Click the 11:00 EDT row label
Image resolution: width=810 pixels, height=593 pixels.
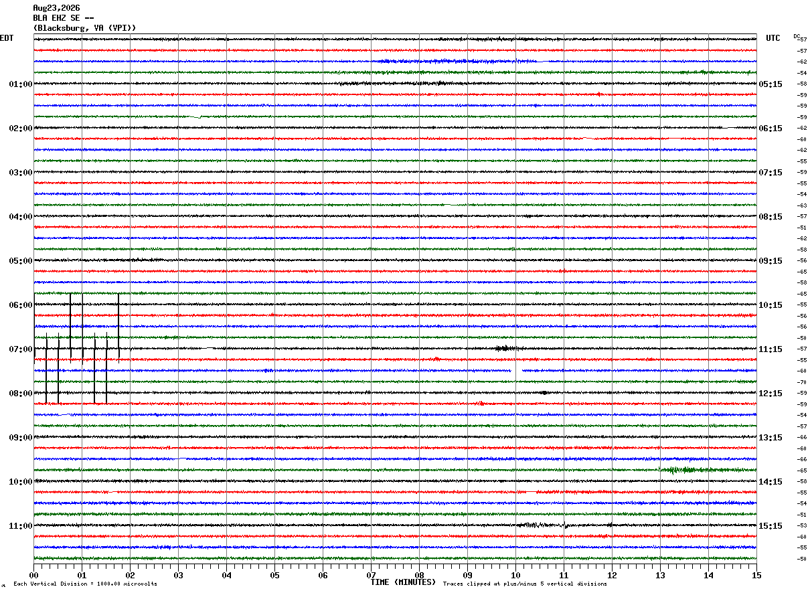coord(21,526)
